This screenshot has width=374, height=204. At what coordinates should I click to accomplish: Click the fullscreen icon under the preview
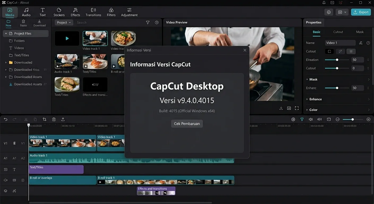coord(297,108)
